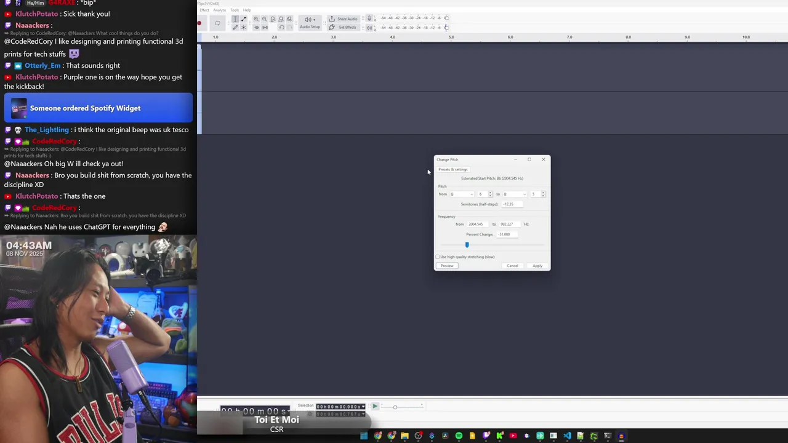788x443 pixels.
Task: Click Trim audio outside selection icon
Action: click(x=256, y=28)
